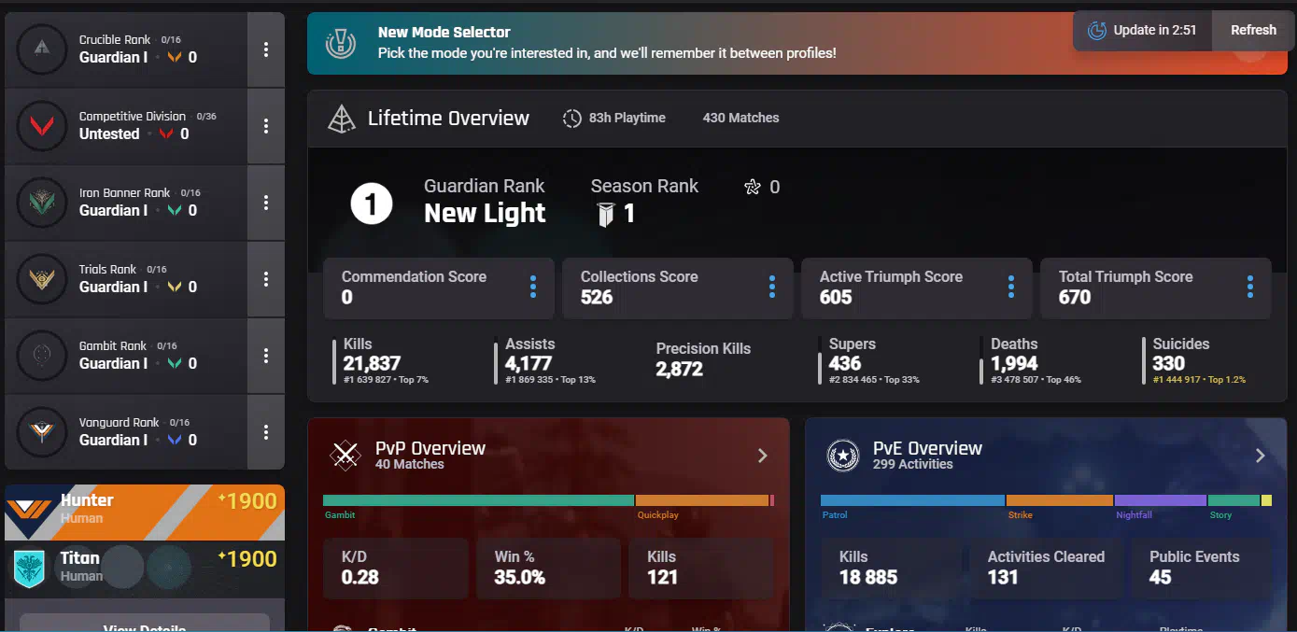Click the Crucible Rank emblem icon
Viewport: 1297px width, 632px height.
click(x=42, y=49)
